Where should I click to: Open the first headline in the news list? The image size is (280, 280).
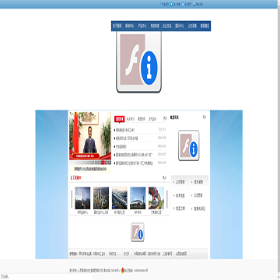click(x=124, y=130)
